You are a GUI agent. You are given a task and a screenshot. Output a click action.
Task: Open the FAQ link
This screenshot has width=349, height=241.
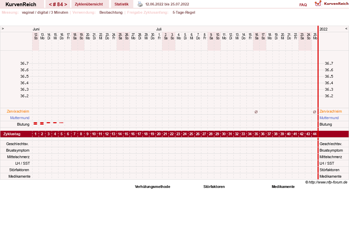303,5
